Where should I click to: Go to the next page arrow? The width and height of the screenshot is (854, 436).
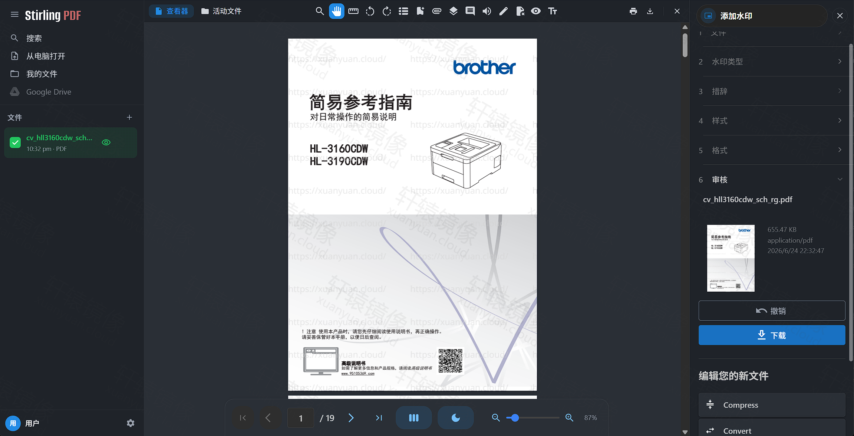pyautogui.click(x=351, y=418)
